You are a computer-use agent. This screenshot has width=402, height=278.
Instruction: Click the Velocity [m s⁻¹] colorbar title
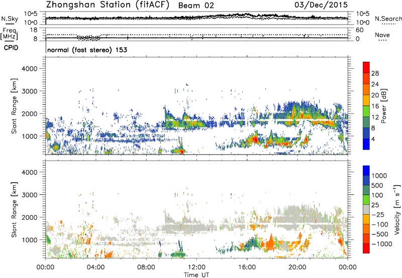[x=397, y=209]
